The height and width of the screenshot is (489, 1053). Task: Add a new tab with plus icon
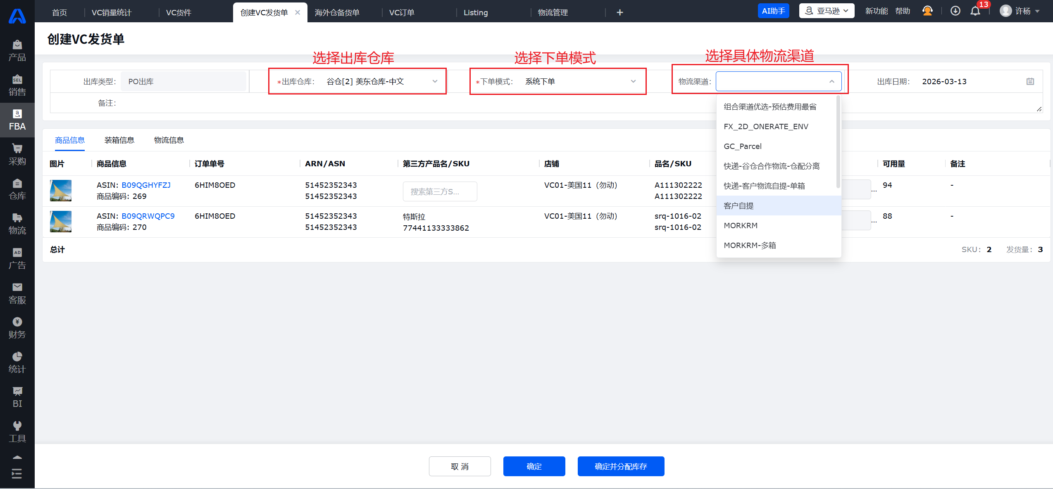pyautogui.click(x=619, y=12)
